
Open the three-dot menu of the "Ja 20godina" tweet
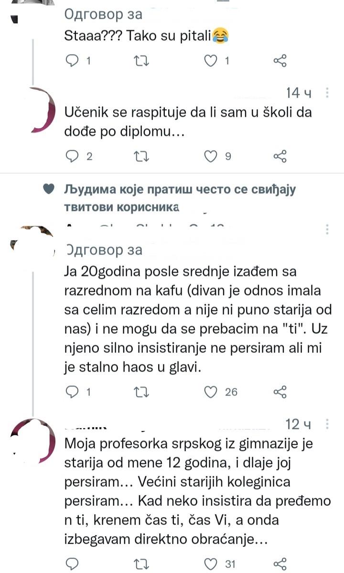click(x=327, y=229)
